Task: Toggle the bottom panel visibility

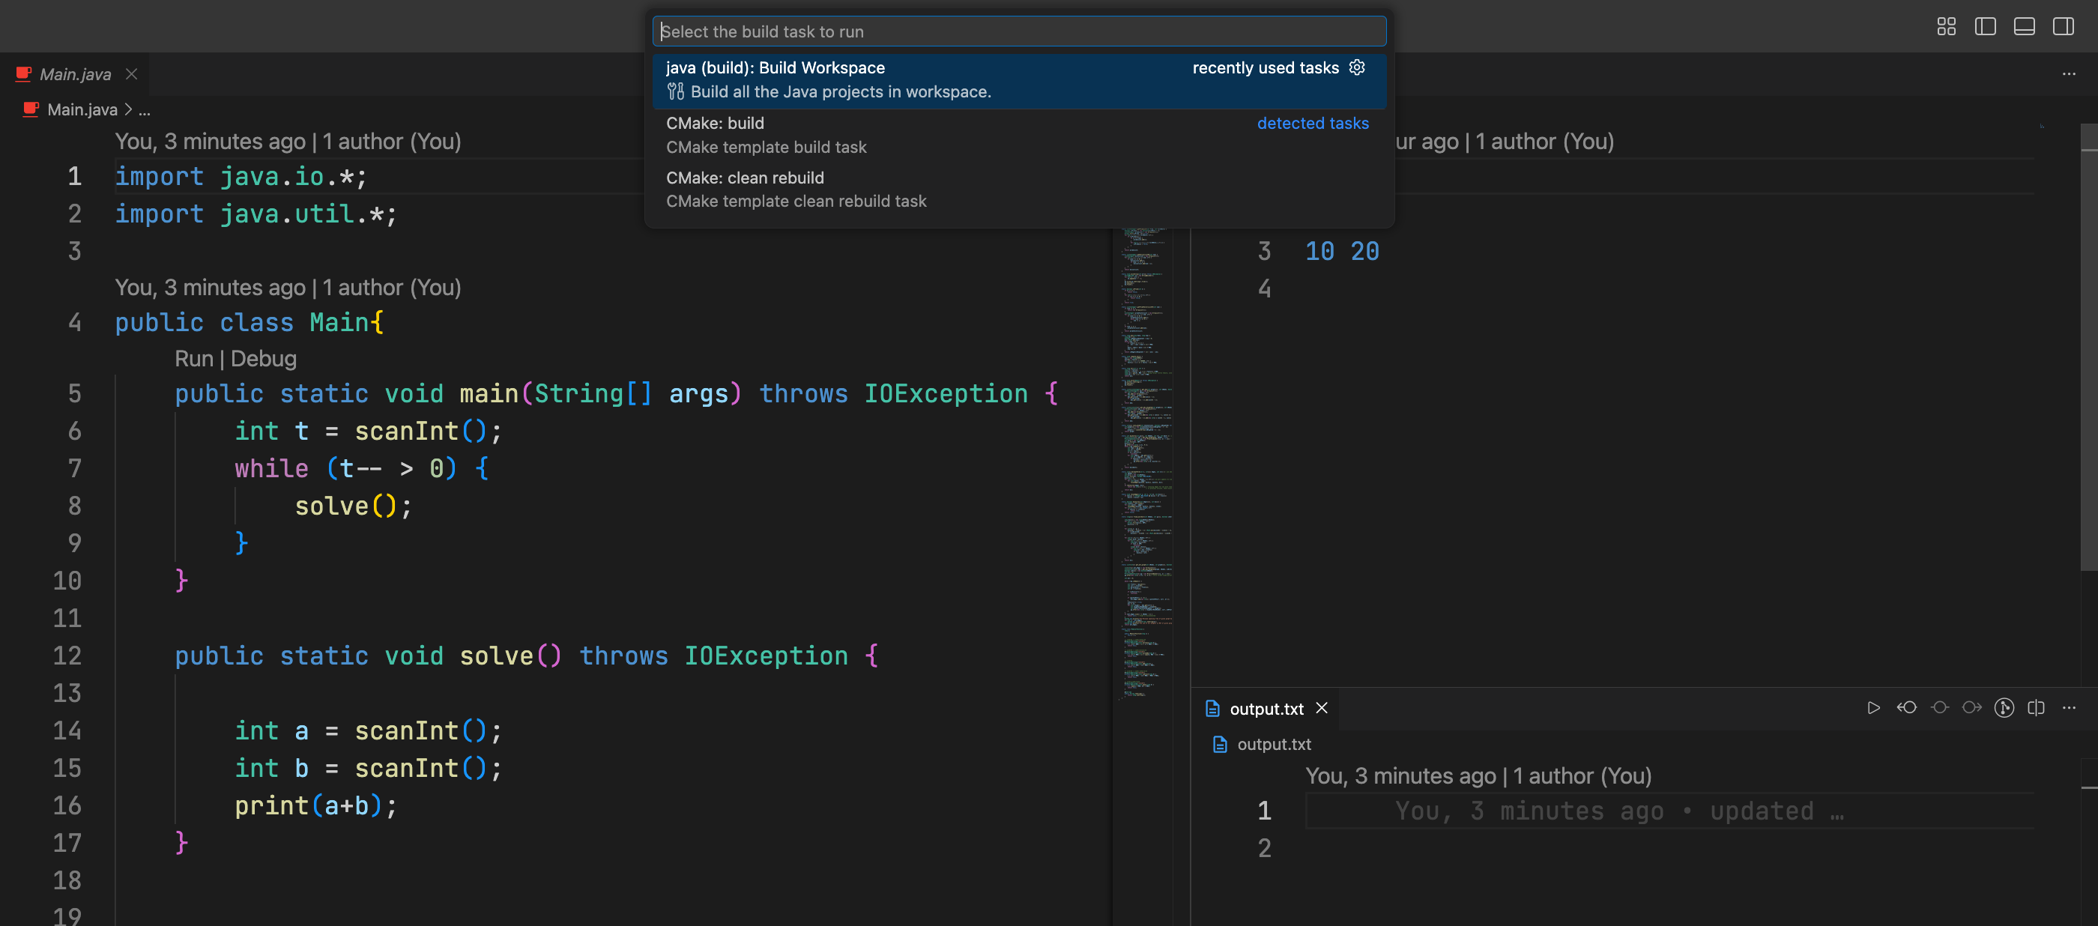Action: [2024, 27]
